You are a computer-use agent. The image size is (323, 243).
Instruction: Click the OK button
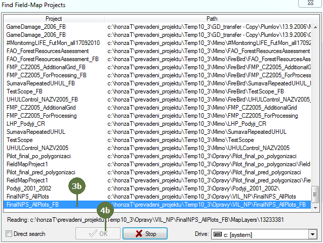point(98,234)
